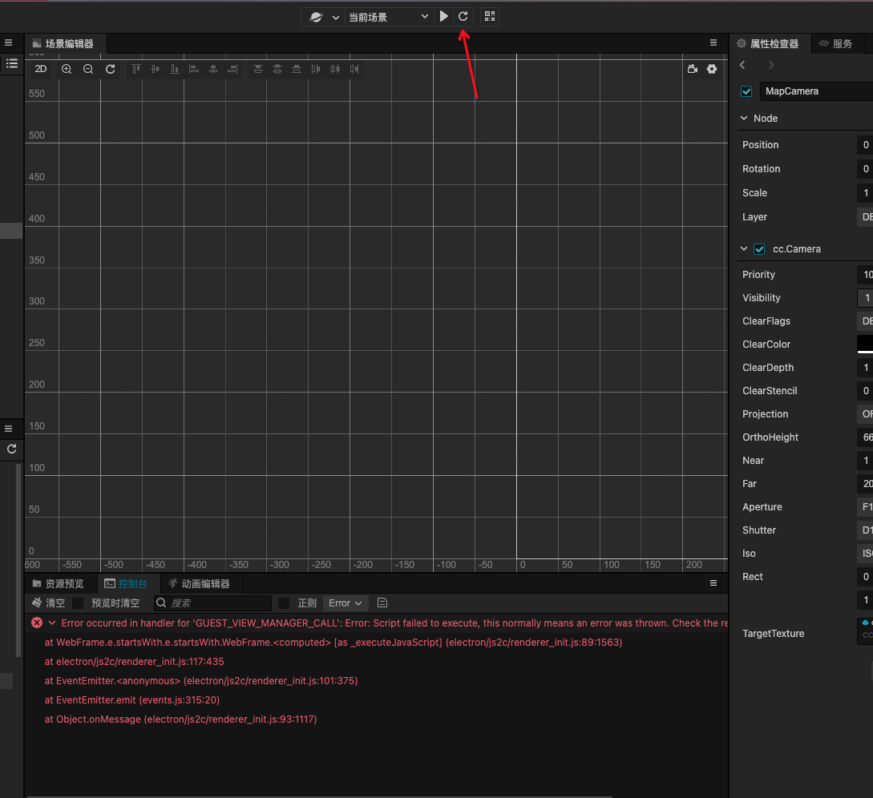Open the ClearColor color swatch
Image resolution: width=873 pixels, height=798 pixels.
[865, 345]
